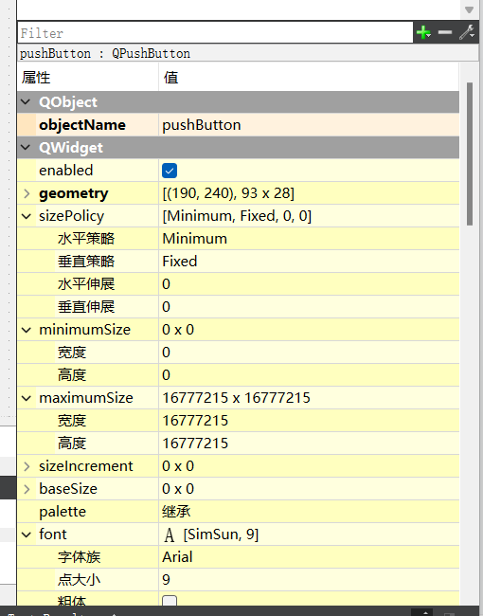
Task: Click the baseSize value cell
Action: 309,489
